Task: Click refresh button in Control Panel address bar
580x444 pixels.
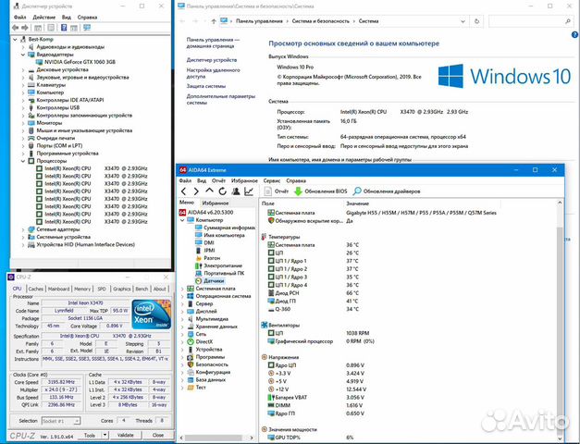Action: click(x=476, y=21)
